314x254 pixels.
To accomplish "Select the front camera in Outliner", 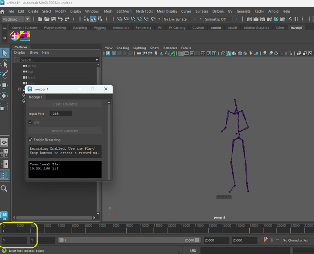I will point(32,78).
